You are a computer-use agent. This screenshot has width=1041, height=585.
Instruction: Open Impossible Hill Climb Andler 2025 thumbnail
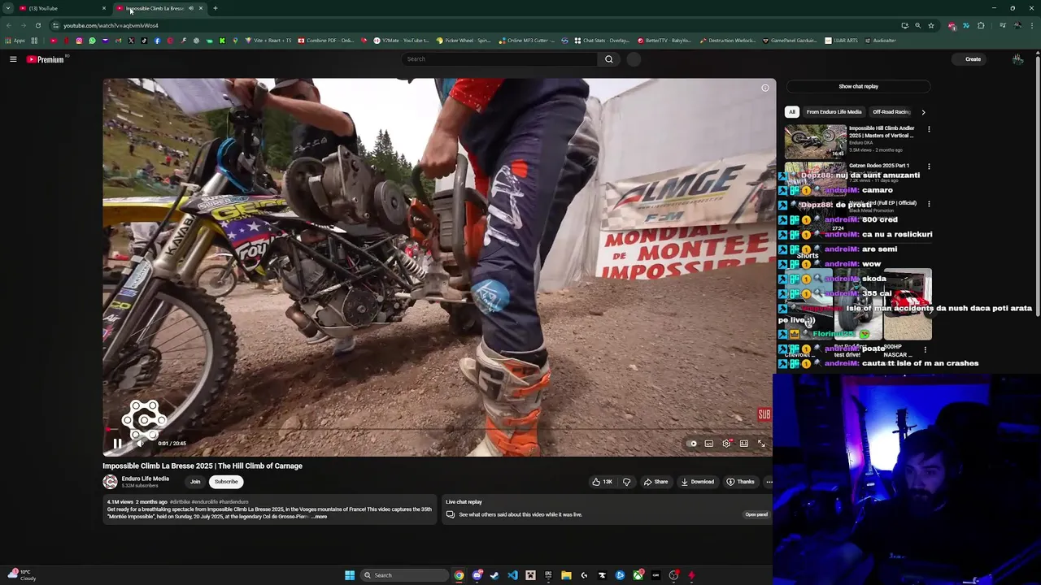(815, 141)
